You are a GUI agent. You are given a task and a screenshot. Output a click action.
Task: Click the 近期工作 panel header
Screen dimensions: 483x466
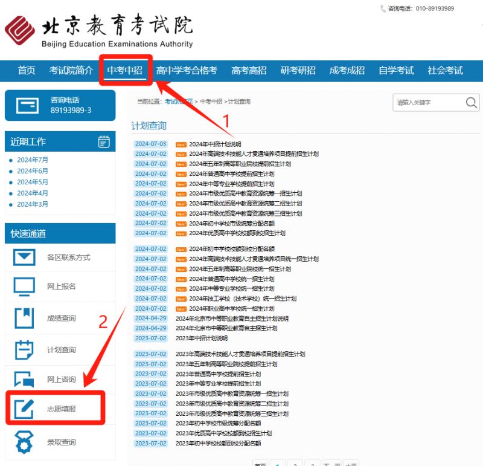(60, 141)
